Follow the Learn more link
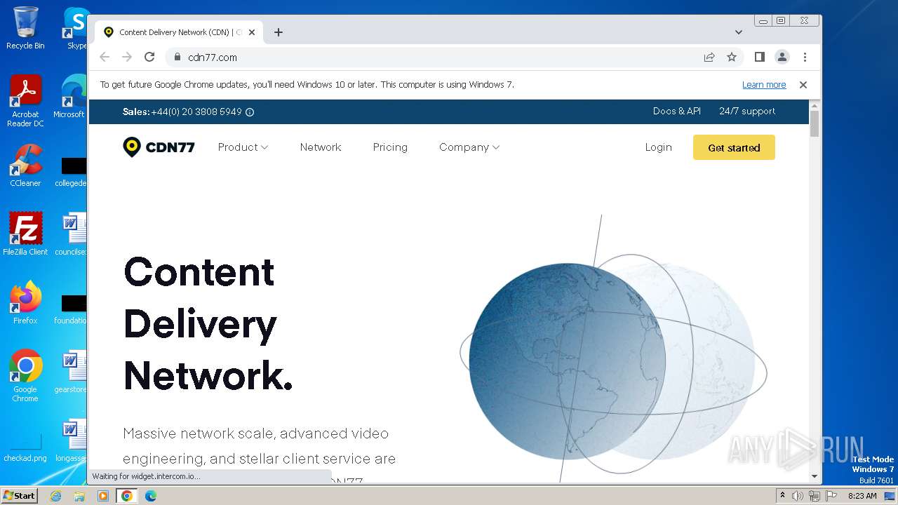 (764, 85)
